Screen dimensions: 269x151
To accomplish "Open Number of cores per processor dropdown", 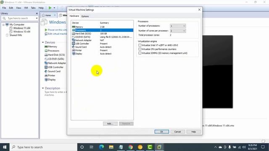I will coord(178,31).
